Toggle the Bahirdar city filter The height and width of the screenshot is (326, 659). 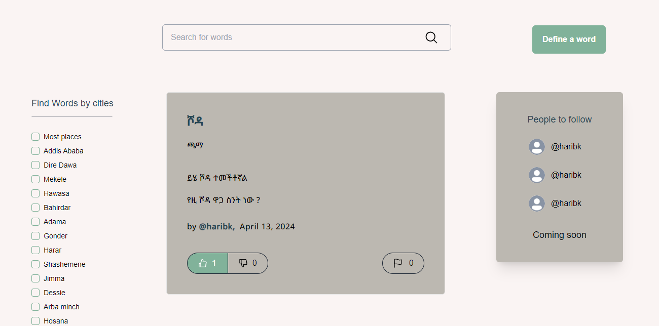coord(35,208)
